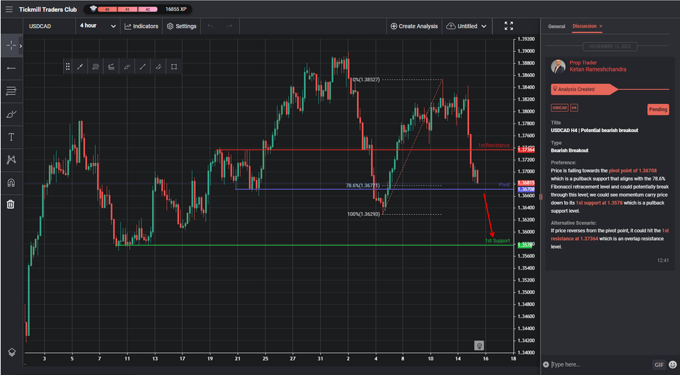Click the USDCAD tag in the discussion
680x375 pixels.
pos(559,107)
